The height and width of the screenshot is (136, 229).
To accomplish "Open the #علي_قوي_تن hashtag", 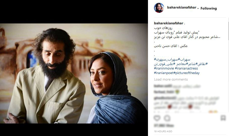I will (x=165, y=64).
